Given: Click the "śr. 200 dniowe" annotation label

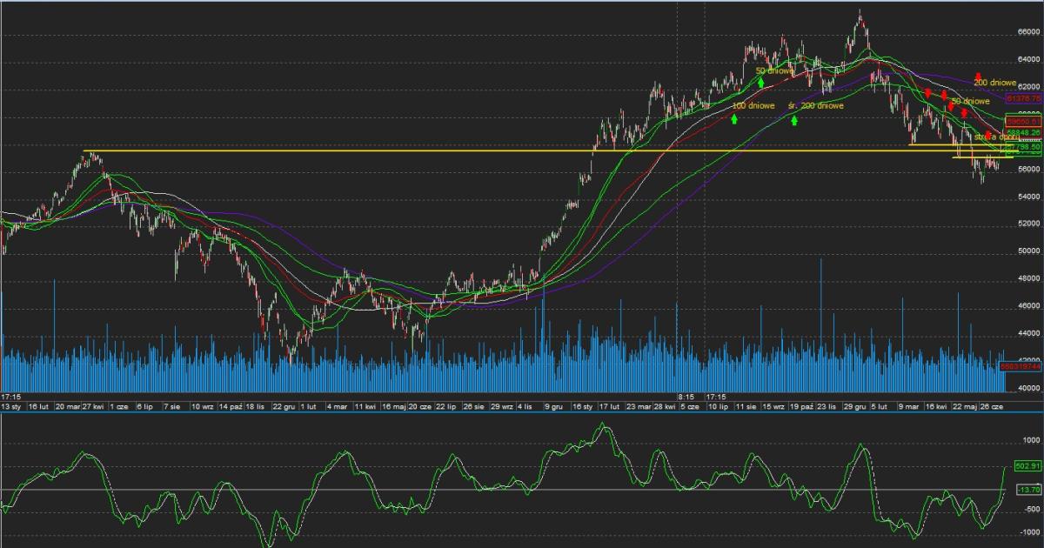Looking at the screenshot, I should coord(815,106).
